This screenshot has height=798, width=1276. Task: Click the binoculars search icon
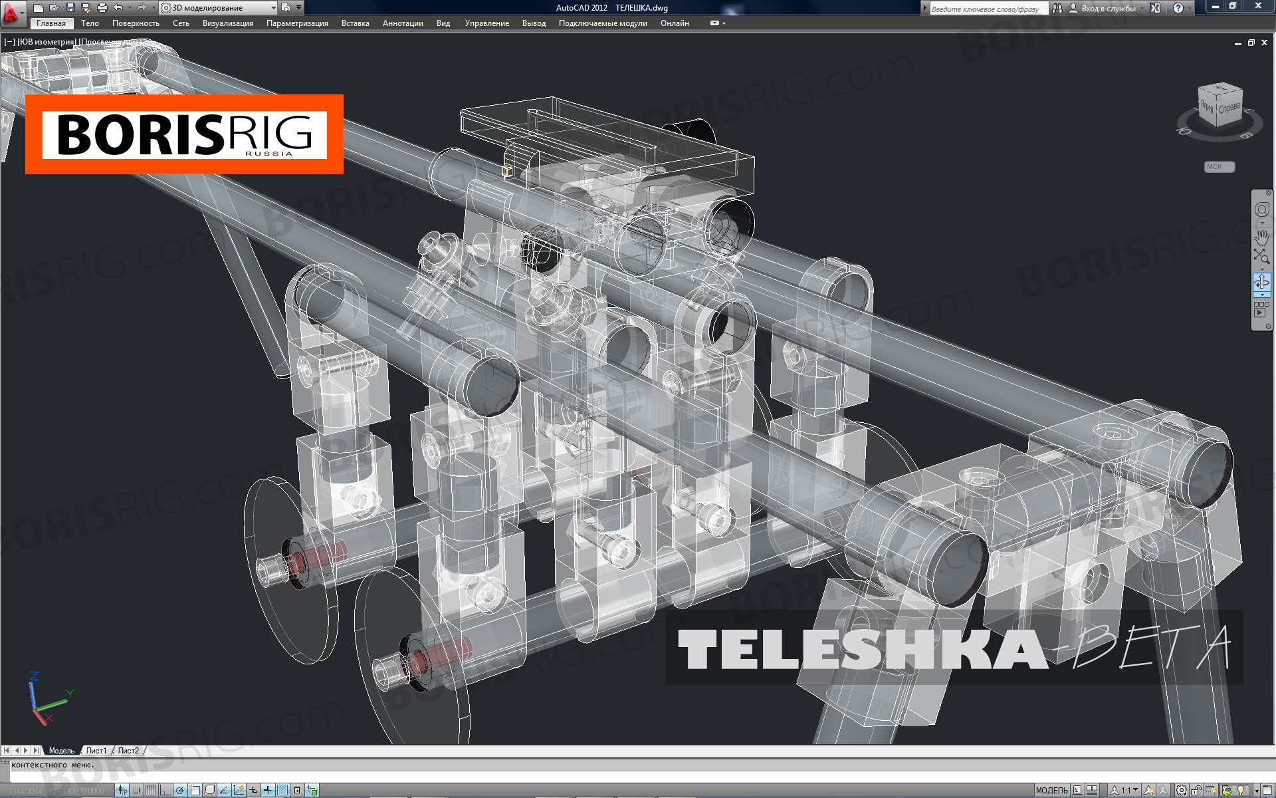pos(1057,8)
